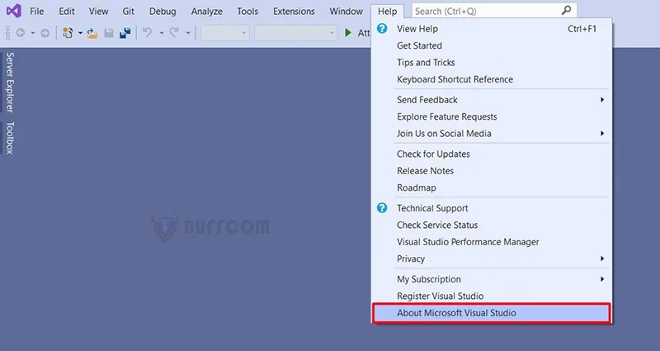
Task: Open Release Notes
Action: point(491,171)
